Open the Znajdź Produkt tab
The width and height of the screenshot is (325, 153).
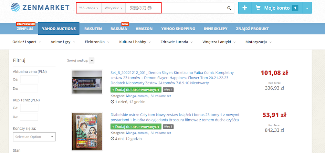pyautogui.click(x=252, y=29)
